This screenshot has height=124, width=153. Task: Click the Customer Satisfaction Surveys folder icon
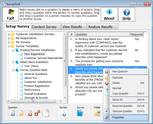[x=13, y=34]
